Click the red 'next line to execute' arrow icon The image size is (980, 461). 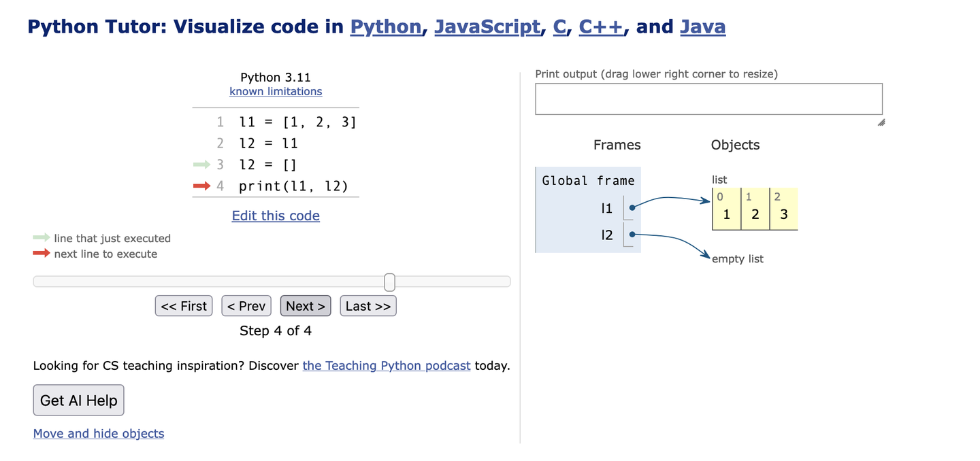point(39,253)
